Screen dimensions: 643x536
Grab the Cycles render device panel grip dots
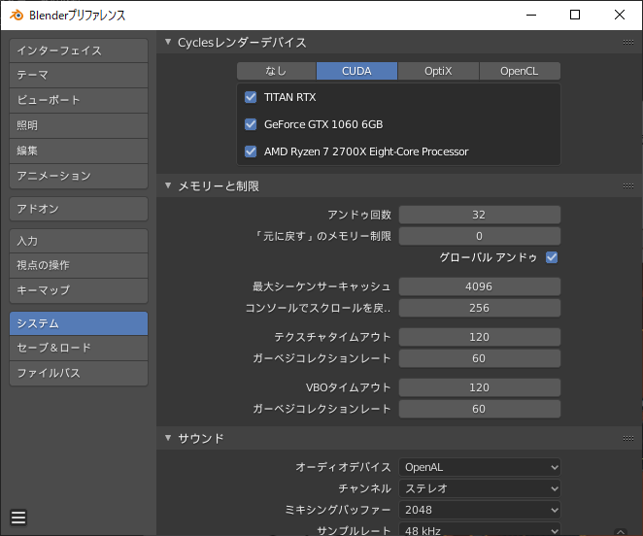628,43
